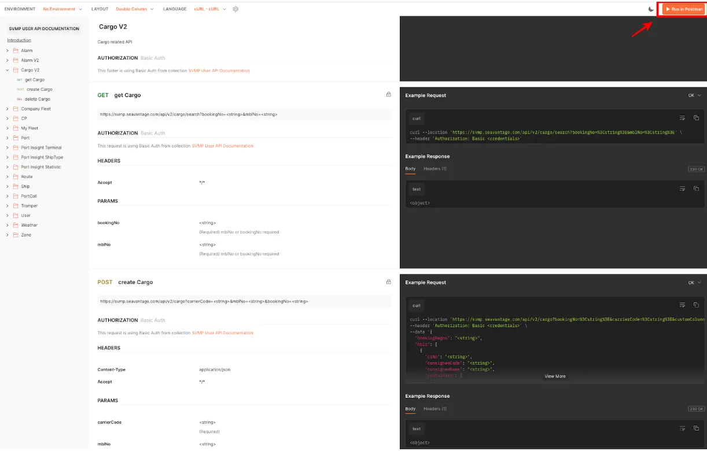Open delete Cargo request in sidebar
The width and height of the screenshot is (707, 451).
[38, 99]
